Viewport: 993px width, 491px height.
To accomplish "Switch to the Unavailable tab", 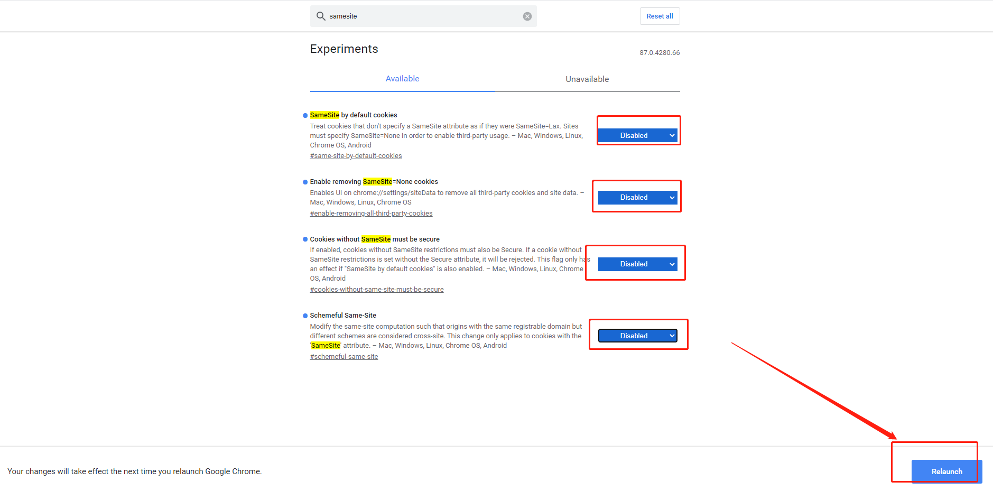I will 587,79.
